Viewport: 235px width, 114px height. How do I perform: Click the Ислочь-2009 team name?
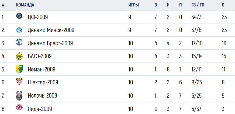(42, 95)
